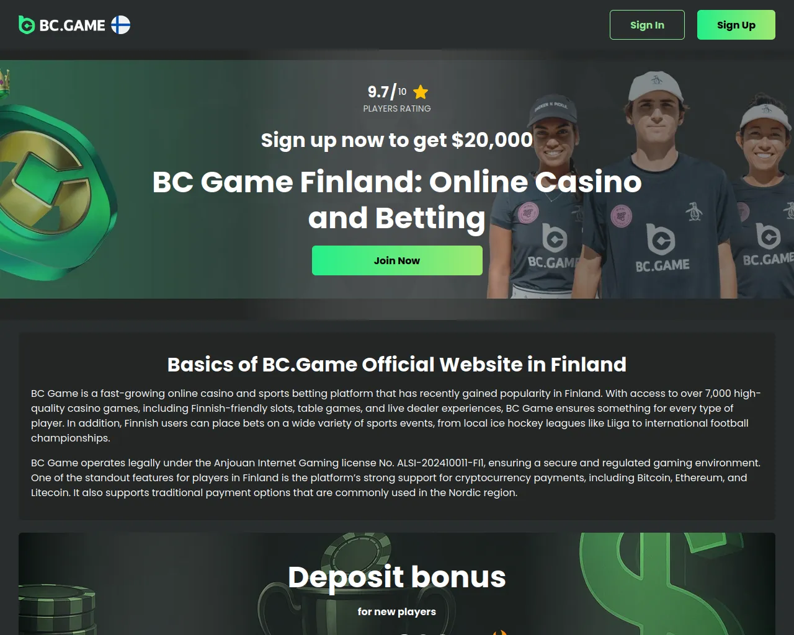Open the Sign In button
The image size is (794, 635).
pyautogui.click(x=647, y=25)
